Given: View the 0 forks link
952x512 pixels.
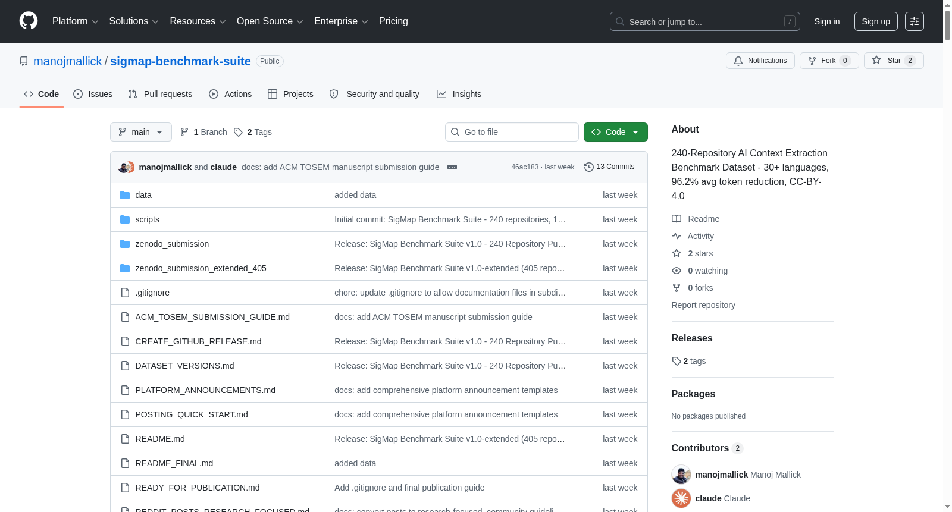Looking at the screenshot, I should click(693, 288).
